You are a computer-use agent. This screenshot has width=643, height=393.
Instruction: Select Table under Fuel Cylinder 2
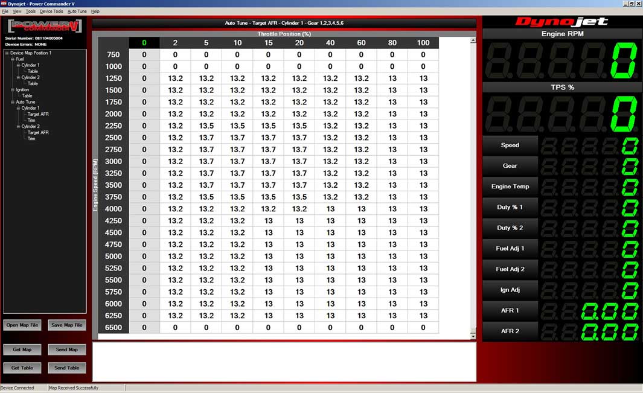point(33,84)
